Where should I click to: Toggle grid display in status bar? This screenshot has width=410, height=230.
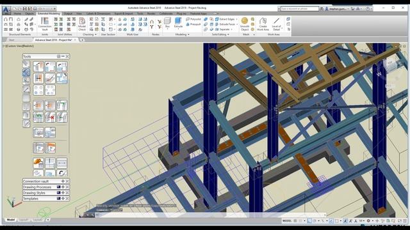295,221
